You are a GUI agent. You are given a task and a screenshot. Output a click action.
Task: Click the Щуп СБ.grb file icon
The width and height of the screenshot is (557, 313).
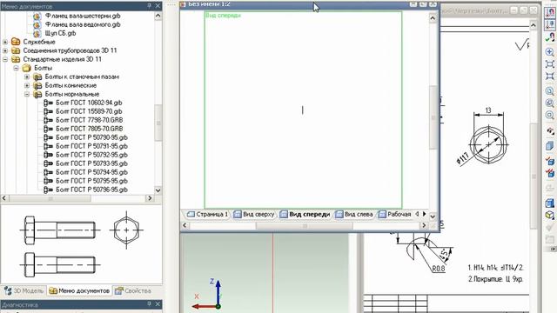coord(37,33)
